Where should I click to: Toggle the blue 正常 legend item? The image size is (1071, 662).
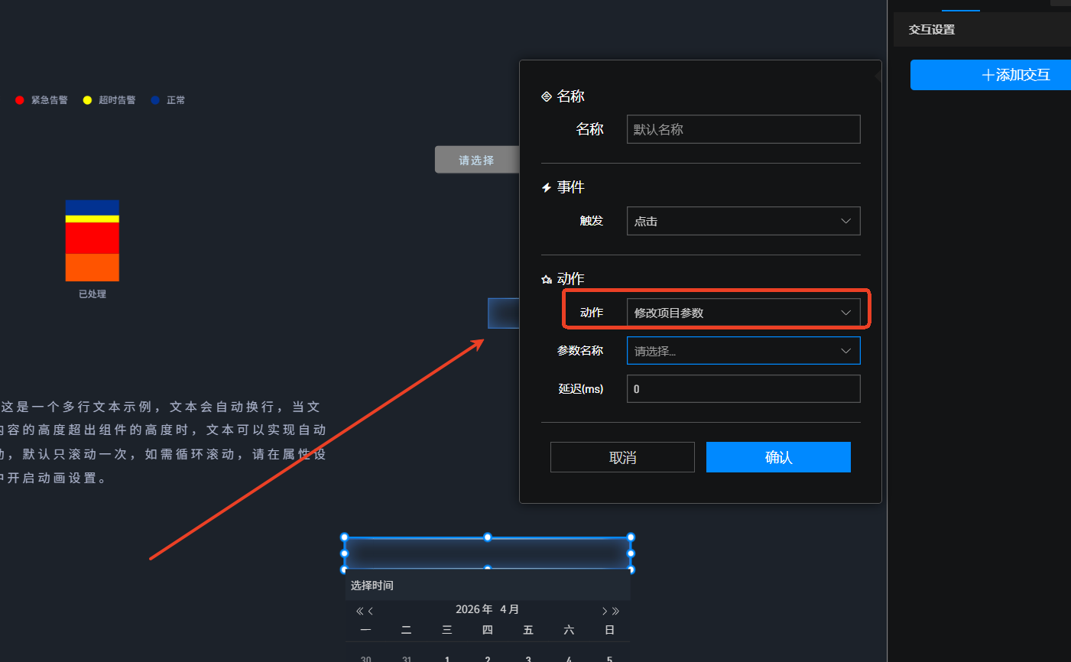point(168,100)
